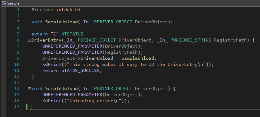The width and height of the screenshot is (260, 117).
Task: Click line number 17 in the gutter
Action: [17, 107]
